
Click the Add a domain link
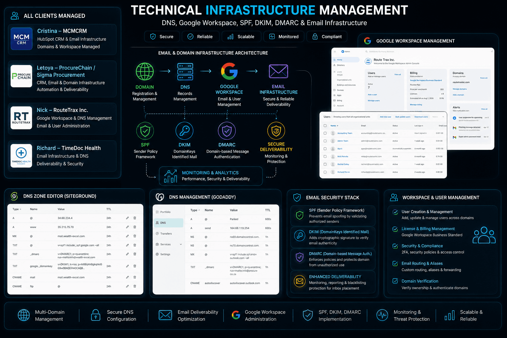click(458, 95)
